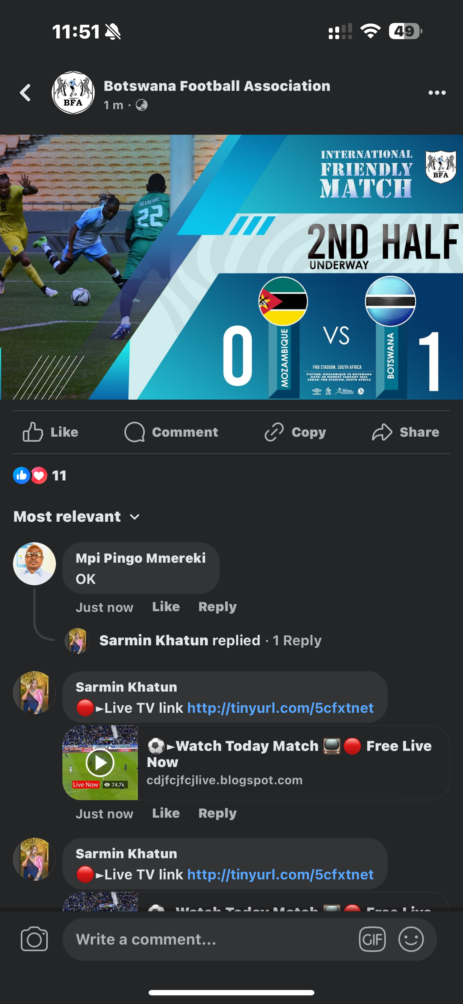Like Sarmin Khatun's first Live TV comment
The height and width of the screenshot is (1004, 463).
pyautogui.click(x=165, y=813)
